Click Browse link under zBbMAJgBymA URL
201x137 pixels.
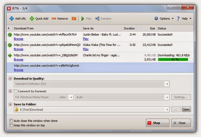pos(19,70)
